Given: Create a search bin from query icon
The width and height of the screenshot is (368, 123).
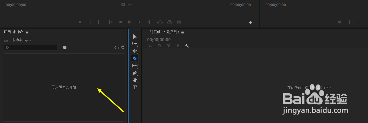Looking at the screenshot, I should 64,47.
